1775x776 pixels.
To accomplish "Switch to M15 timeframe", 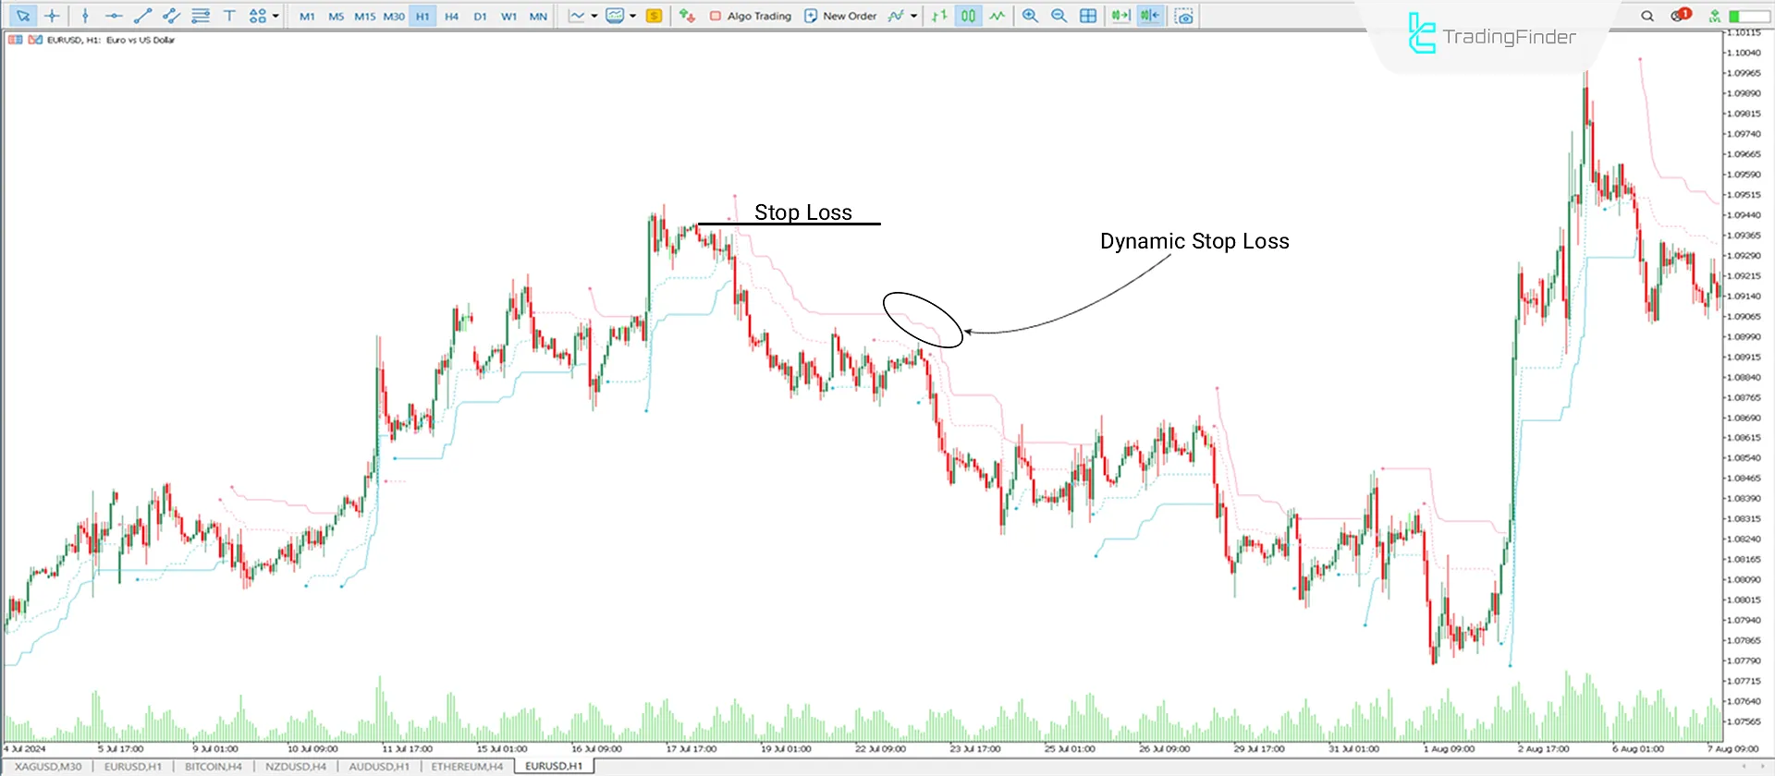I will (x=365, y=17).
